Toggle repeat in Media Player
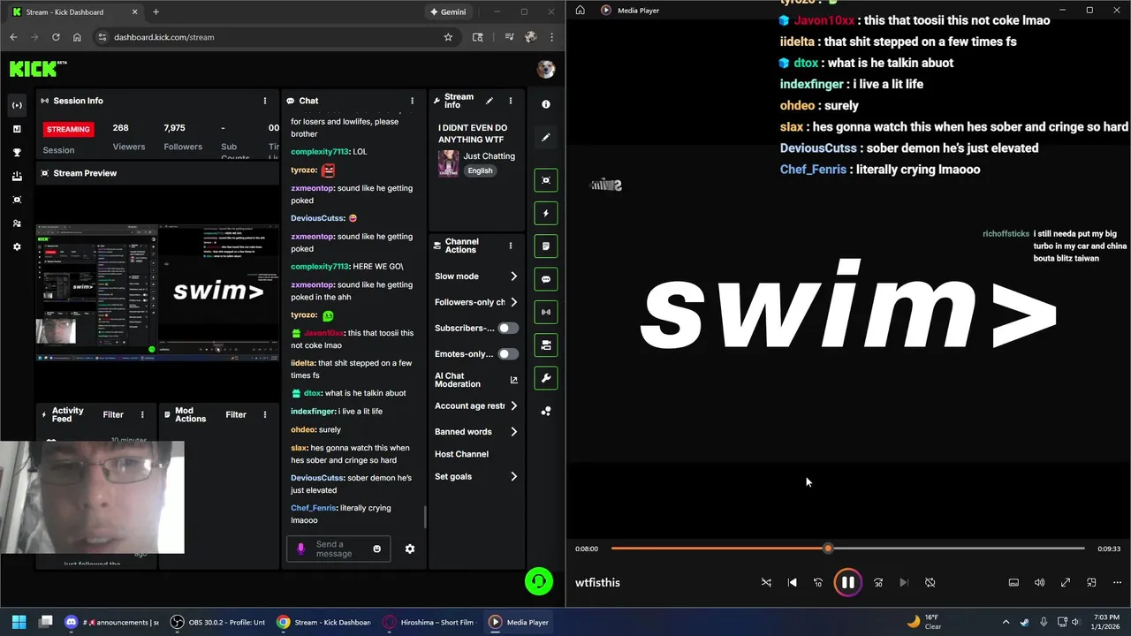1131x636 pixels. (x=930, y=582)
